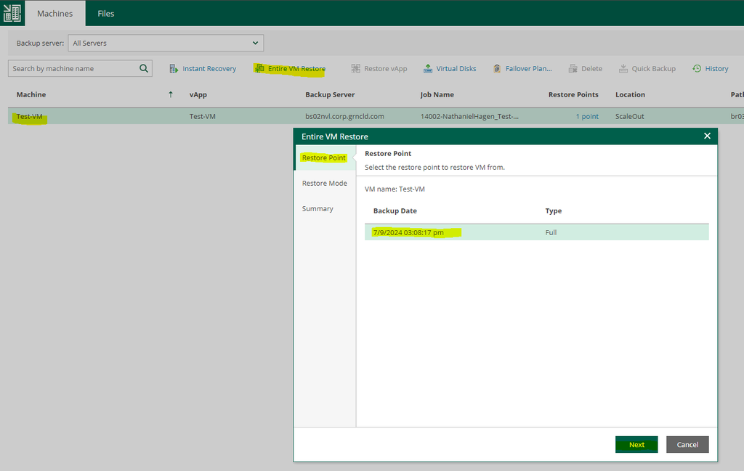Switch to the Files tab

pos(106,13)
